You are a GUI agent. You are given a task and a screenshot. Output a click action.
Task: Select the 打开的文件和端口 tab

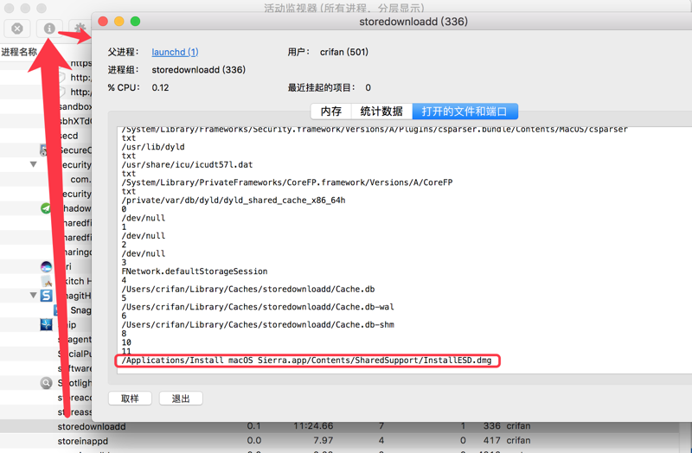tap(465, 112)
